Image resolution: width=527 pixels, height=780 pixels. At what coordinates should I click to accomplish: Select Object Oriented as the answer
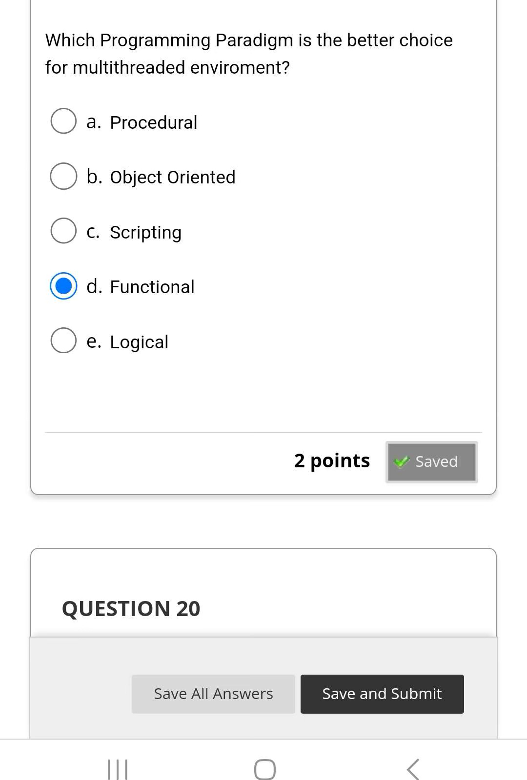click(x=63, y=176)
